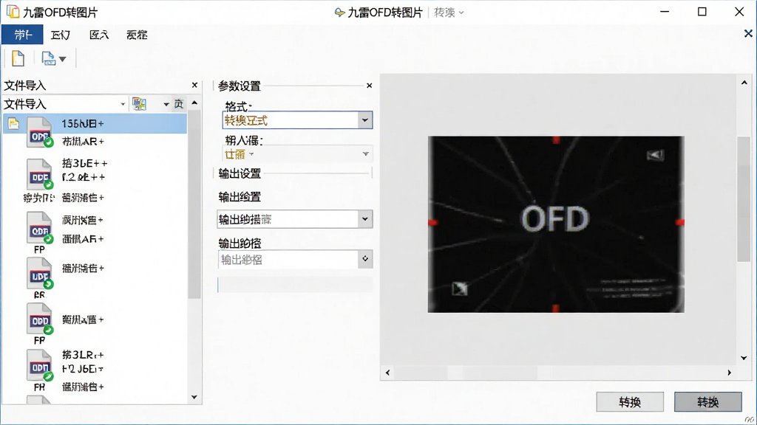Click the empty text field under output settings
The width and height of the screenshot is (757, 425).
click(x=295, y=285)
